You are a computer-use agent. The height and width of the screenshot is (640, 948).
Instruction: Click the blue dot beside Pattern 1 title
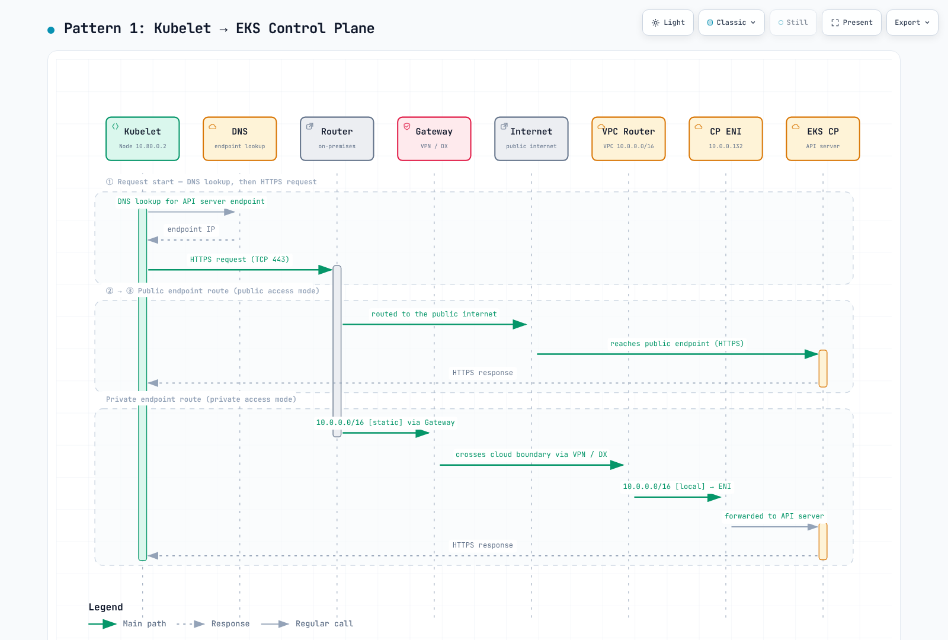(x=51, y=30)
